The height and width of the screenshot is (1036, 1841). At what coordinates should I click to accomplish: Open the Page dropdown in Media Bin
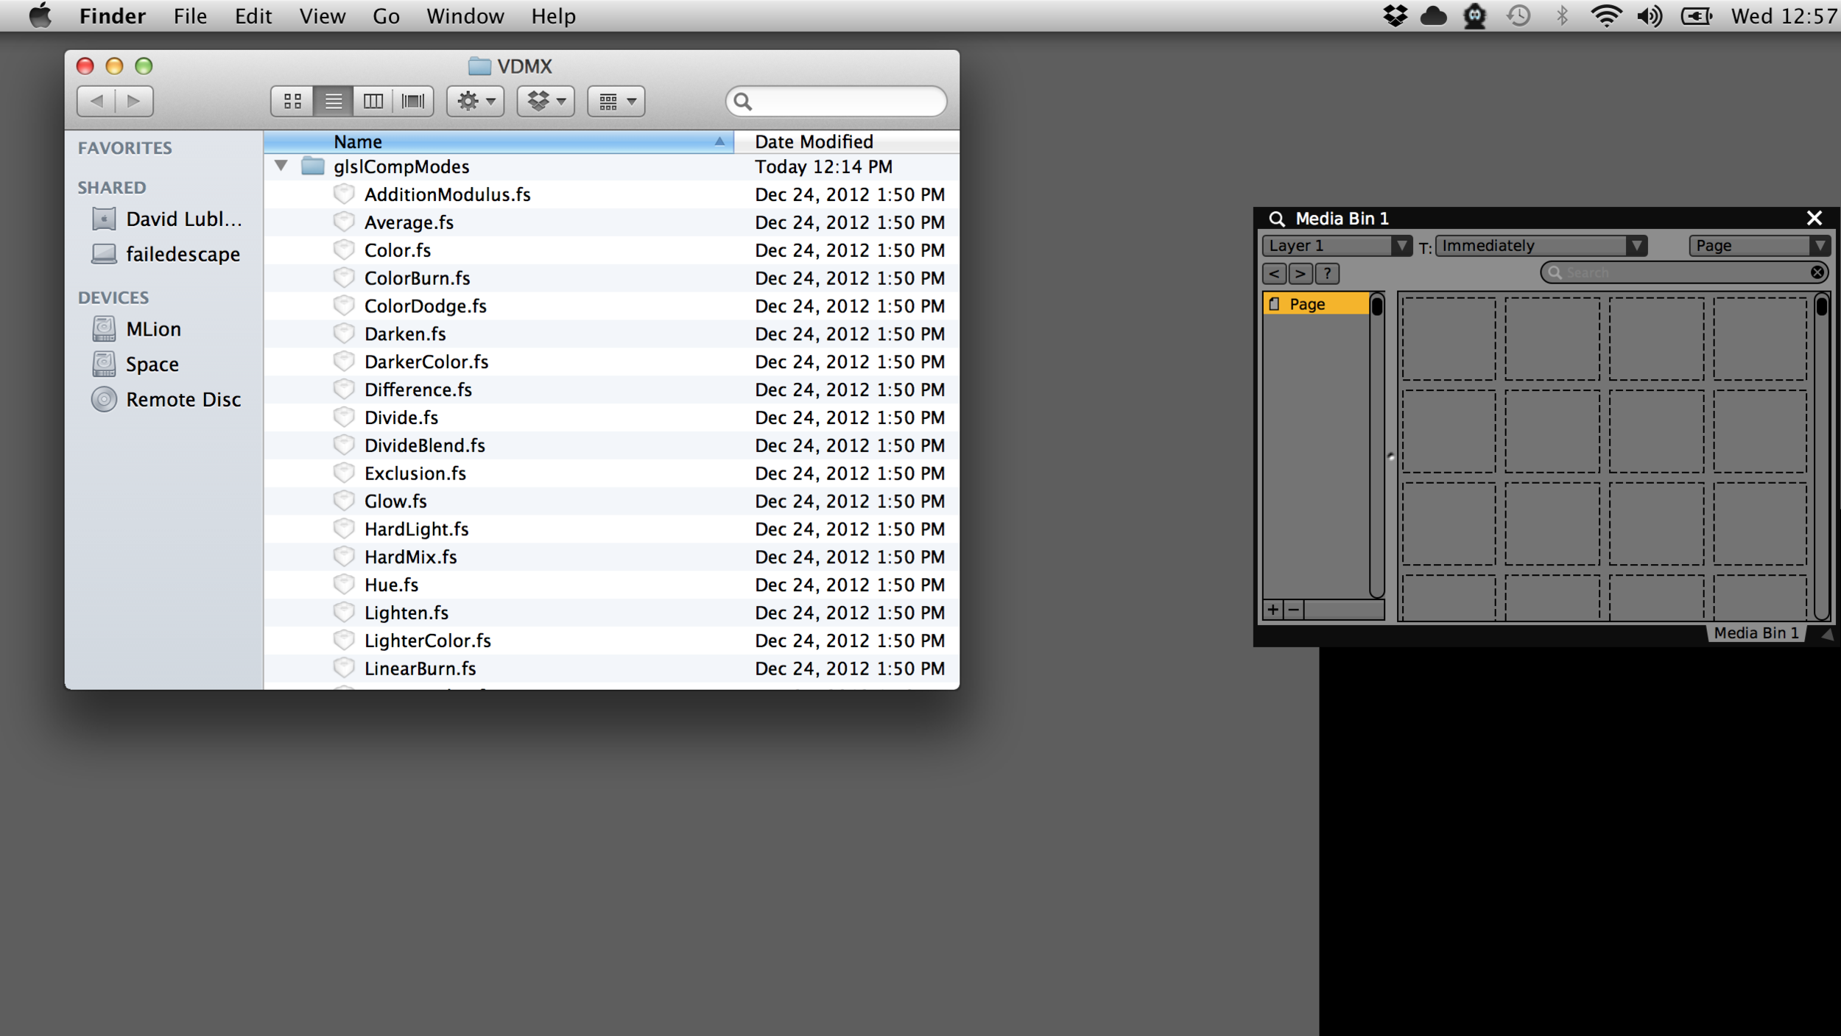(1759, 246)
